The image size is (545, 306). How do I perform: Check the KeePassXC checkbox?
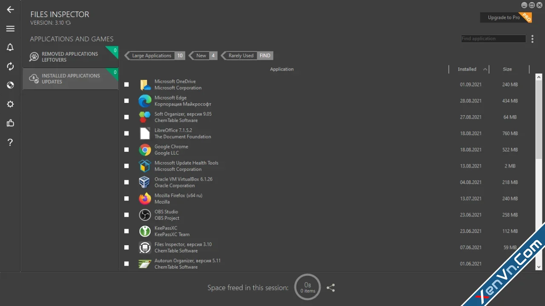126,231
